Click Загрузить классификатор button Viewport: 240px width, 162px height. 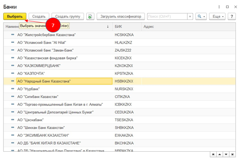coord(121,16)
